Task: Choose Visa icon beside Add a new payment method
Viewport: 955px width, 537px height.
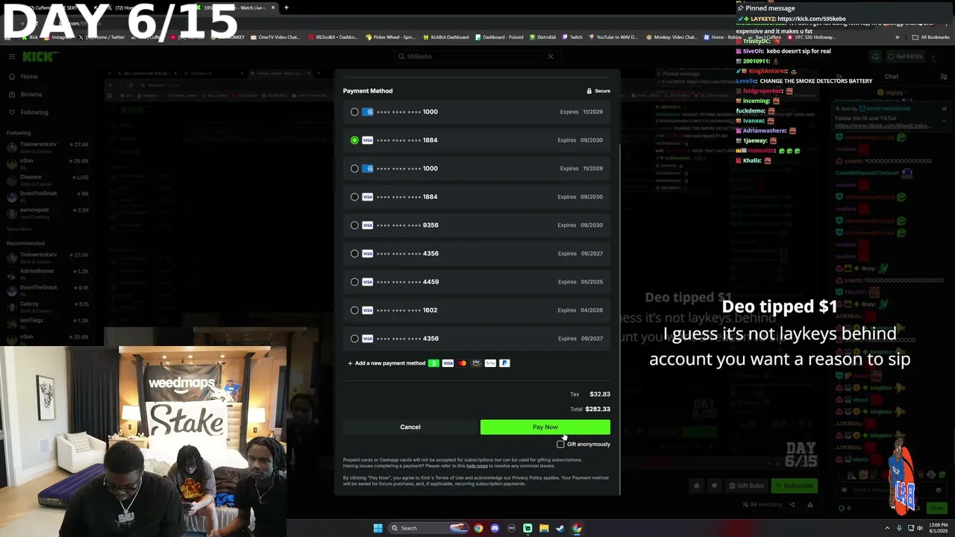Action: (x=448, y=363)
